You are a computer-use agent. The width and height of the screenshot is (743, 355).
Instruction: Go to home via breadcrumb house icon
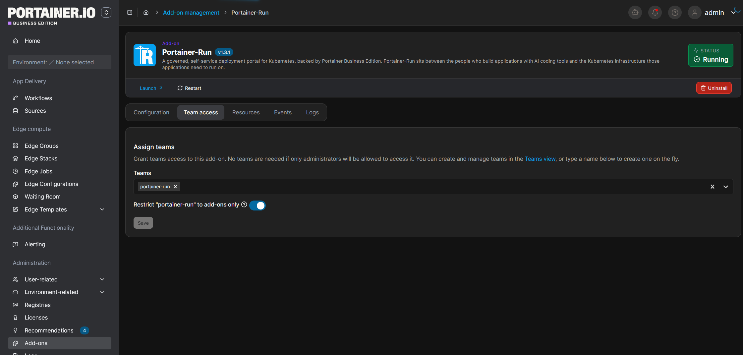click(146, 13)
